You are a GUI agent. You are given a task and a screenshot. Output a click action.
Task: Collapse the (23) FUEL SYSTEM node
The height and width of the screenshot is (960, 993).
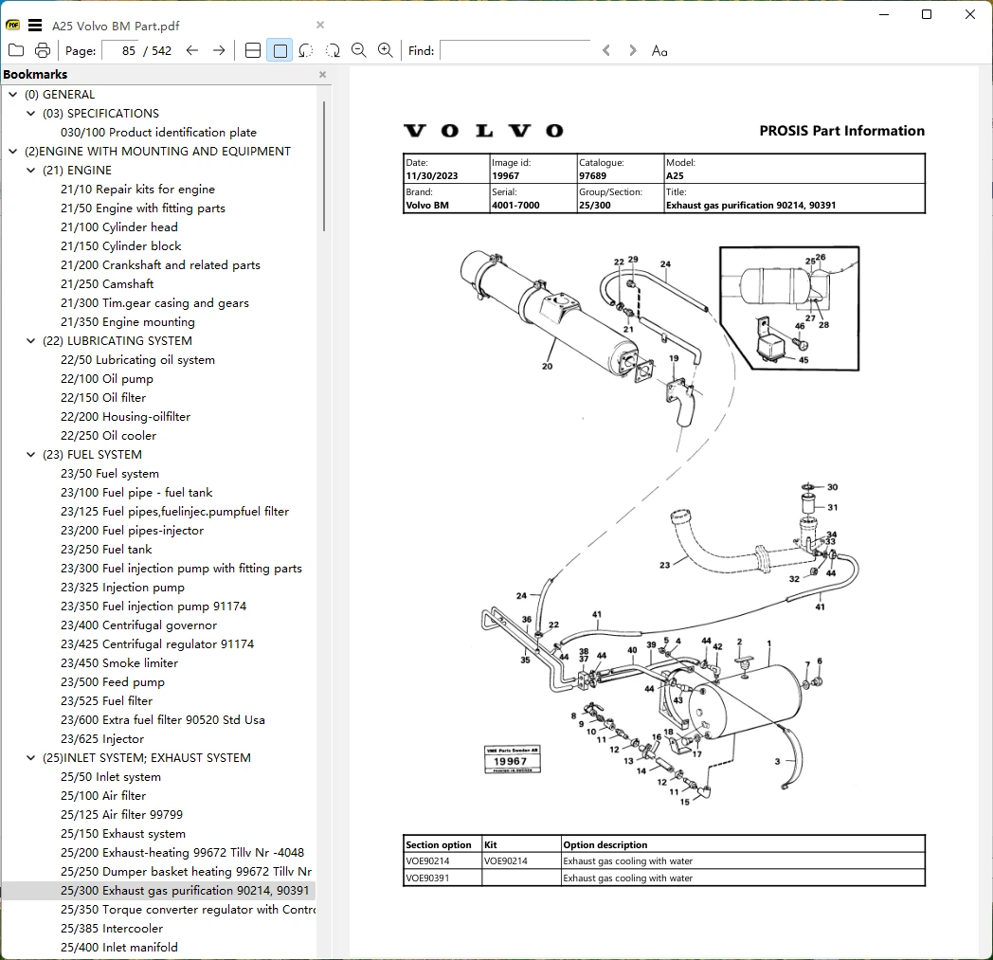(30, 455)
